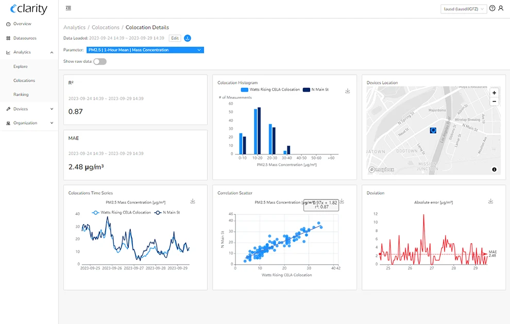Image resolution: width=510 pixels, height=324 pixels.
Task: Click the blue download button beside Edit
Action: 188,38
